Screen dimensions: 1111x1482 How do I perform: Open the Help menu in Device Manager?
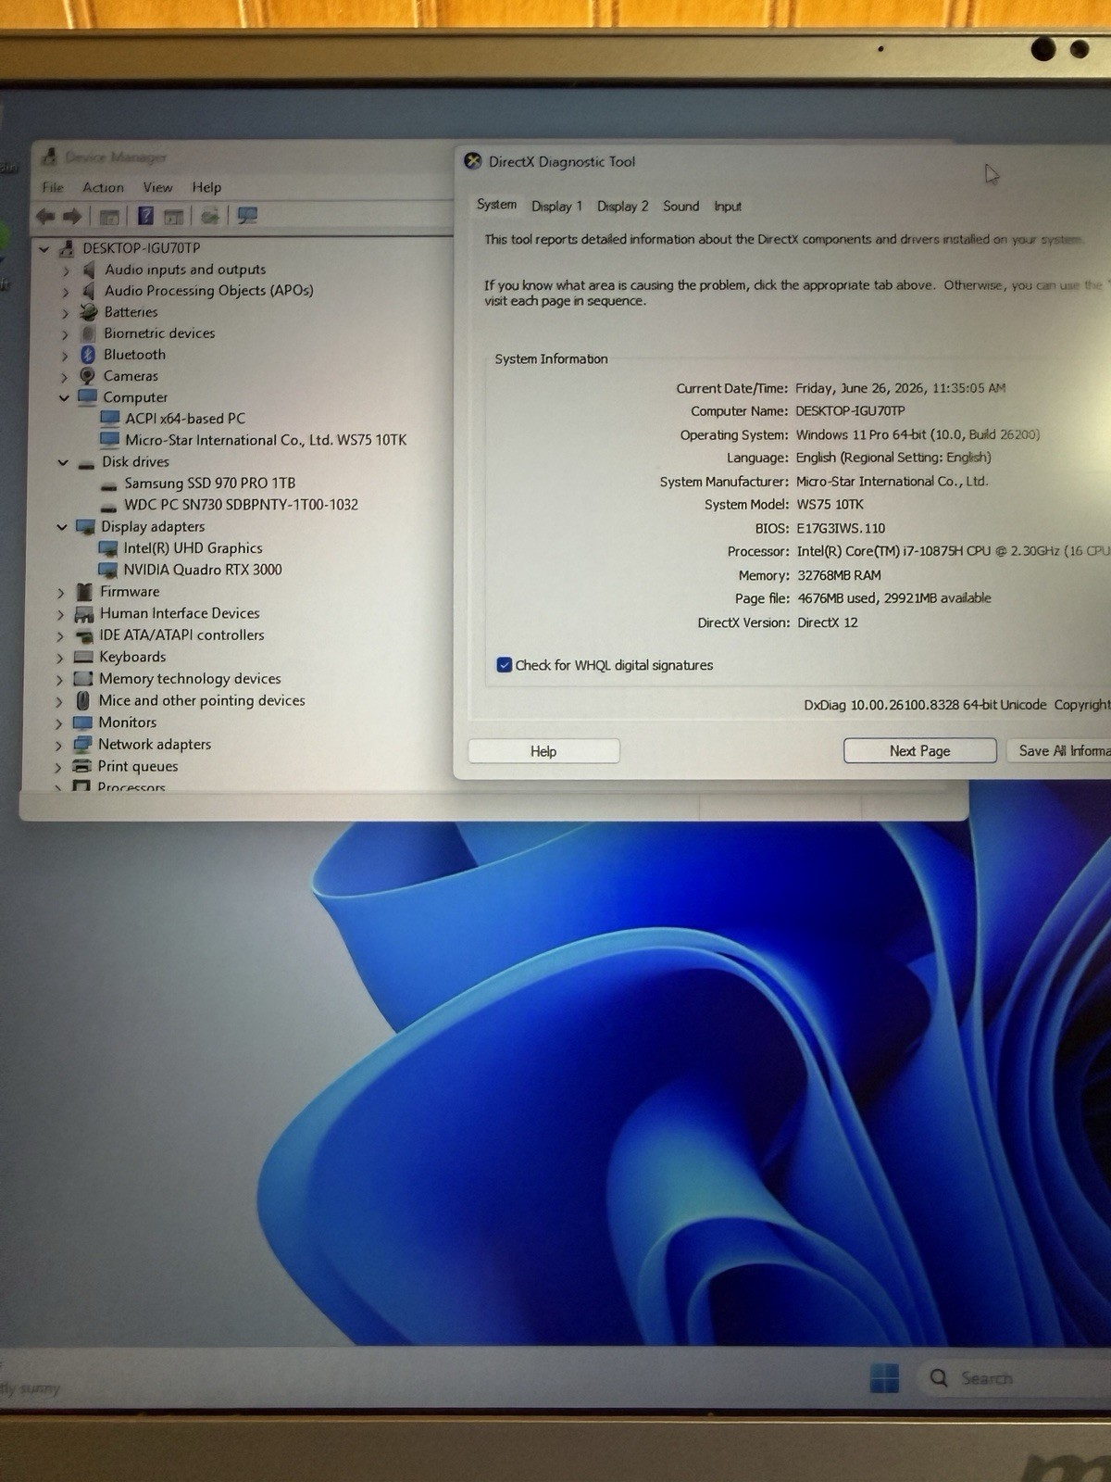[x=206, y=187]
